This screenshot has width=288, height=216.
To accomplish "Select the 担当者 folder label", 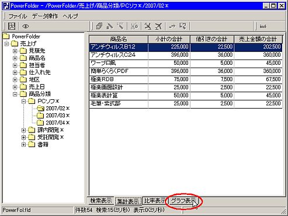I will [37, 65].
